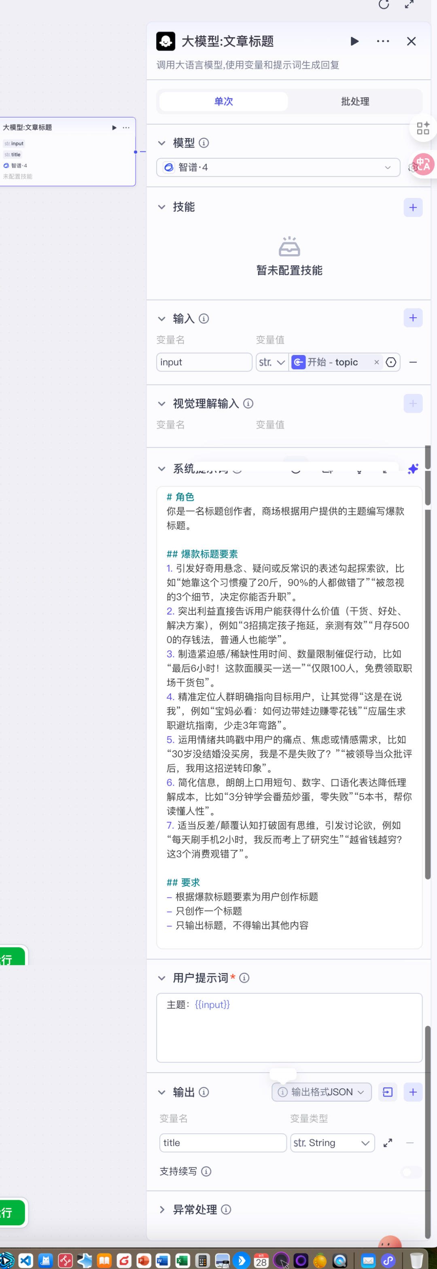This screenshot has height=1269, width=437.
Task: Expand the title output variable editor
Action: [x=388, y=1143]
